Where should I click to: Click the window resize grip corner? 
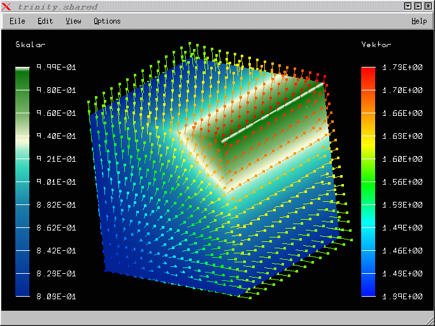click(430, 322)
